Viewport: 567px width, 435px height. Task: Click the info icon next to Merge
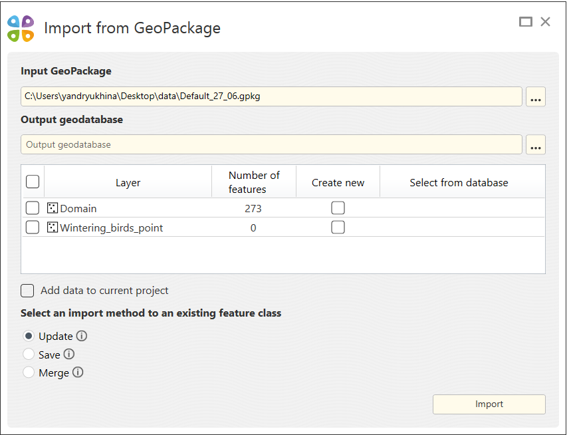coord(78,372)
